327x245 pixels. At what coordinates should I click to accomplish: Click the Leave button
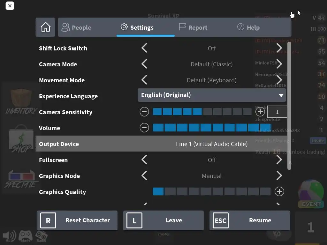click(163, 220)
